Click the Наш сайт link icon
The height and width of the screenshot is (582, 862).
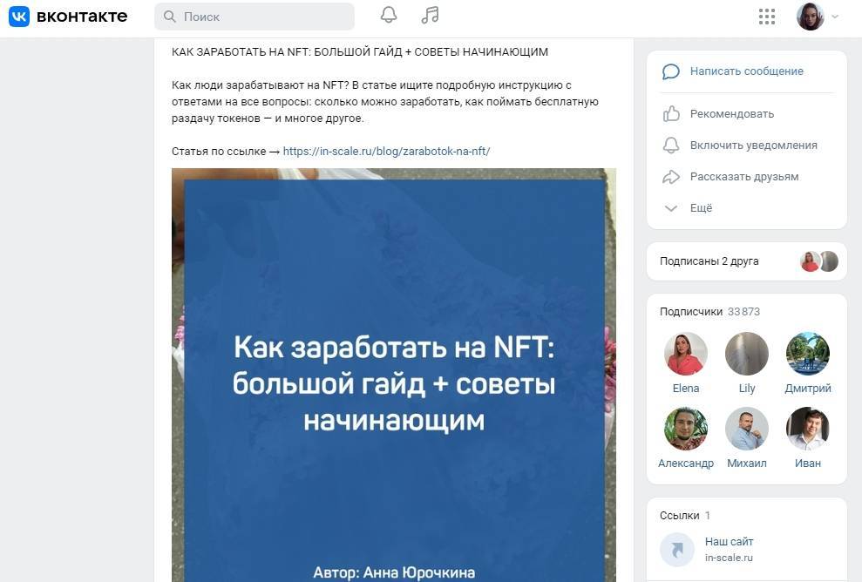(677, 549)
